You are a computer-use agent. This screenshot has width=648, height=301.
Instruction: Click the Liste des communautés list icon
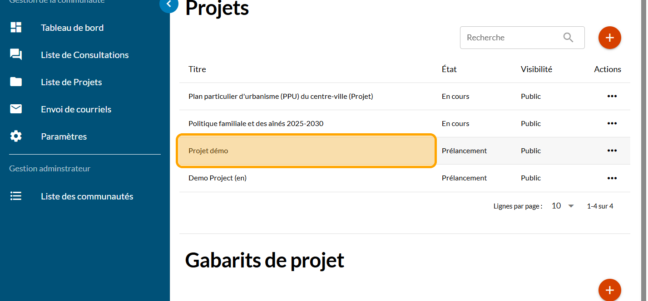pyautogui.click(x=16, y=196)
